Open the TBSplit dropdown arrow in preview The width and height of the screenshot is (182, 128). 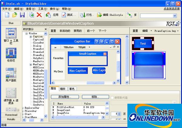point(89,47)
